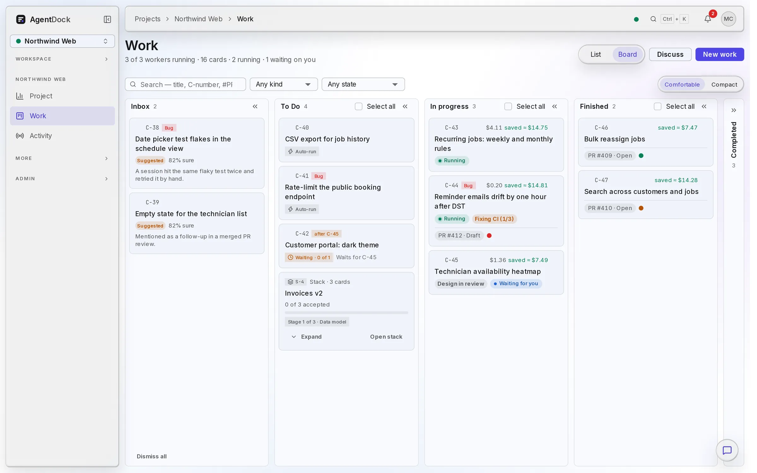Click the red status dot on PR #412

[x=489, y=236]
